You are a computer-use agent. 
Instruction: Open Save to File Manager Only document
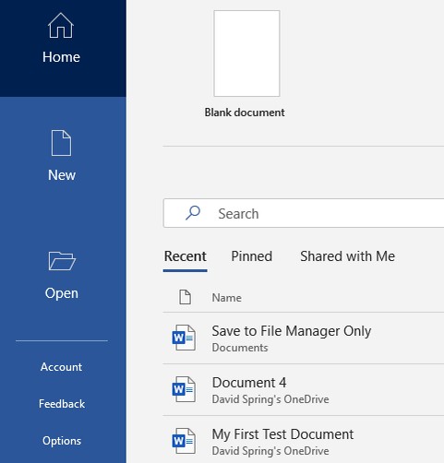pos(304,338)
